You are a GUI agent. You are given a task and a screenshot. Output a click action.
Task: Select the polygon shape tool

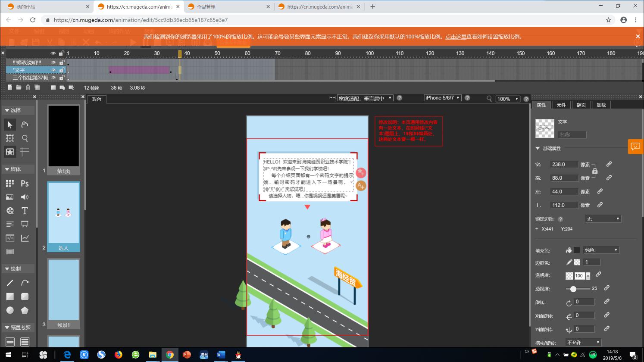25,310
